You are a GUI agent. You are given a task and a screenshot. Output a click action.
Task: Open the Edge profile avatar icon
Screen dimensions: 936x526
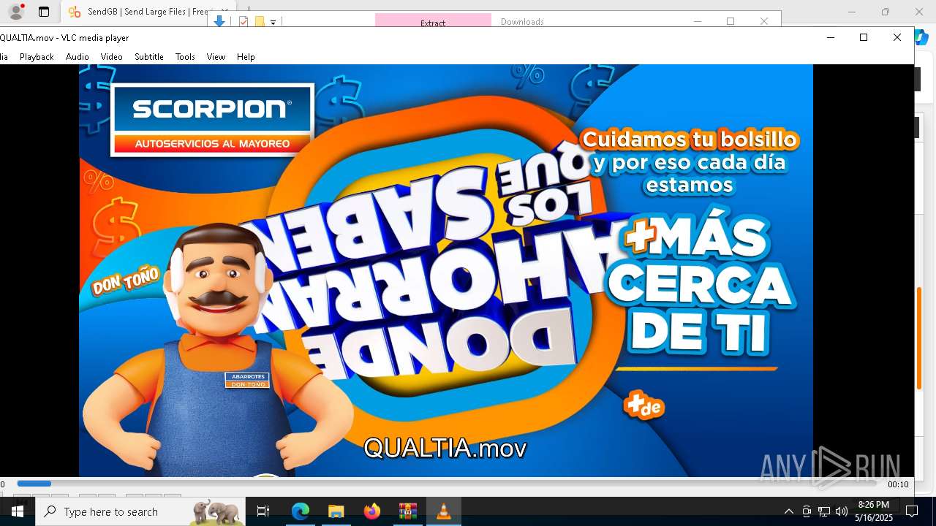pyautogui.click(x=16, y=12)
